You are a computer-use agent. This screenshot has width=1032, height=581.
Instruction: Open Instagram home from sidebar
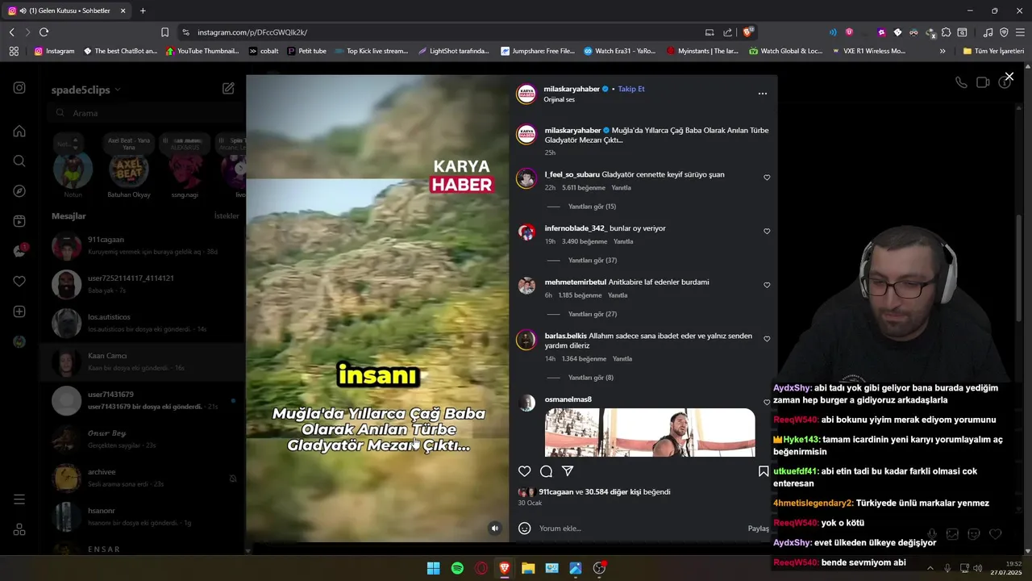point(19,131)
